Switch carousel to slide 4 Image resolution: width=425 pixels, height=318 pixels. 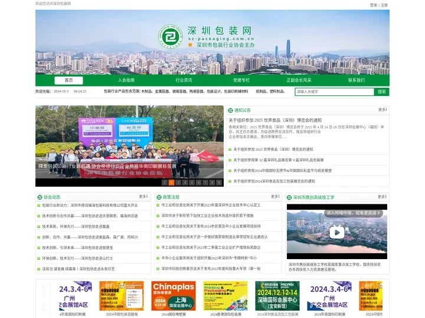tap(185, 183)
